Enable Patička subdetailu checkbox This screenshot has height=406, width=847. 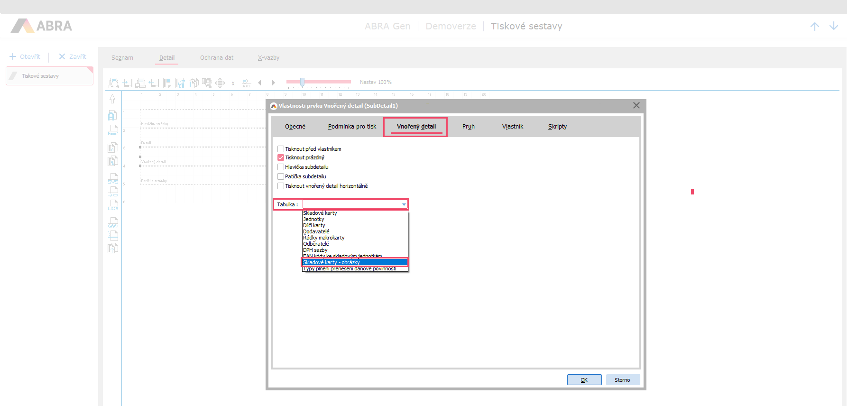[x=281, y=176]
